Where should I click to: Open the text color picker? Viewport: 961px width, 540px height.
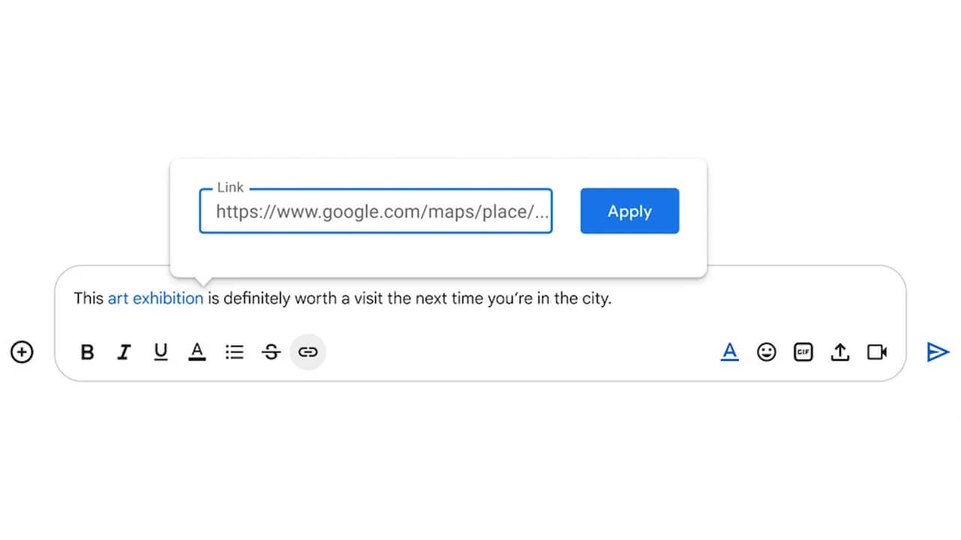197,352
